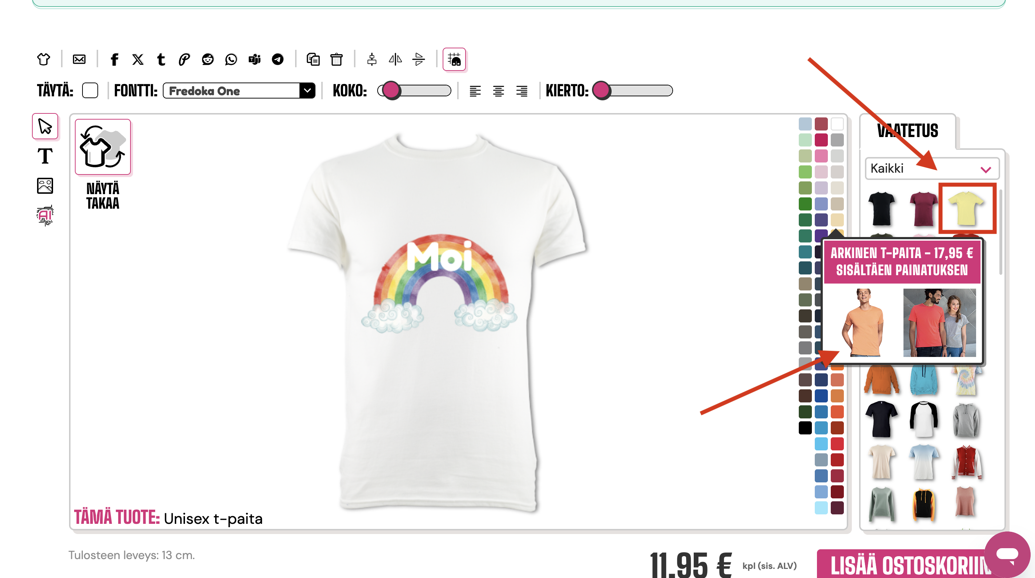Share design via email envelope icon
The height and width of the screenshot is (578, 1035).
pyautogui.click(x=79, y=60)
